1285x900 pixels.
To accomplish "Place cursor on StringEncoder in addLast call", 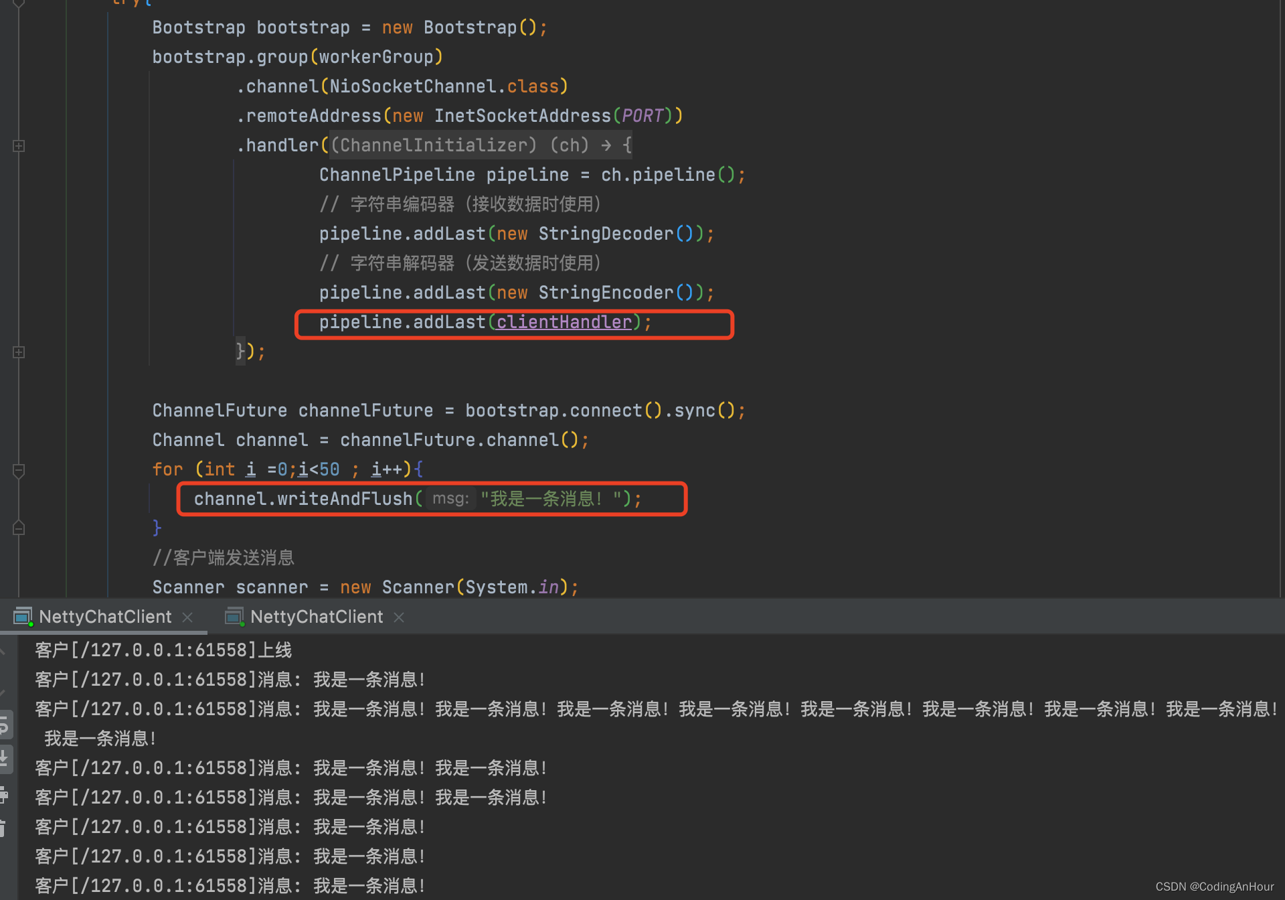I will pos(606,293).
